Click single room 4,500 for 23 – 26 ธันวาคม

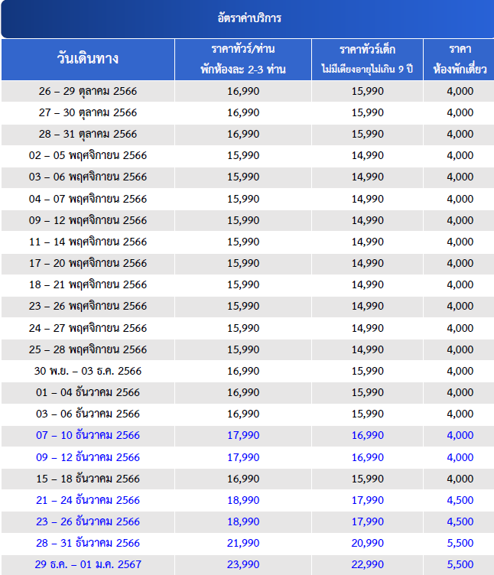click(x=460, y=521)
